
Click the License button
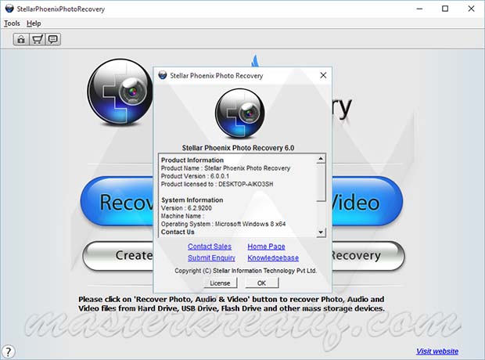[221, 283]
